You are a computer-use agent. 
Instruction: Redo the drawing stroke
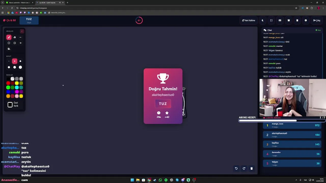(244, 169)
